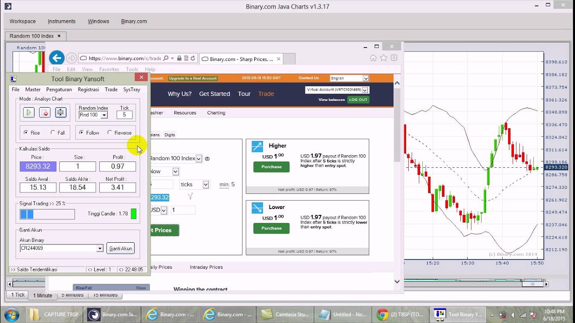Click Upgrade to a Real Account link
Image resolution: width=575 pixels, height=323 pixels.
coord(193,78)
